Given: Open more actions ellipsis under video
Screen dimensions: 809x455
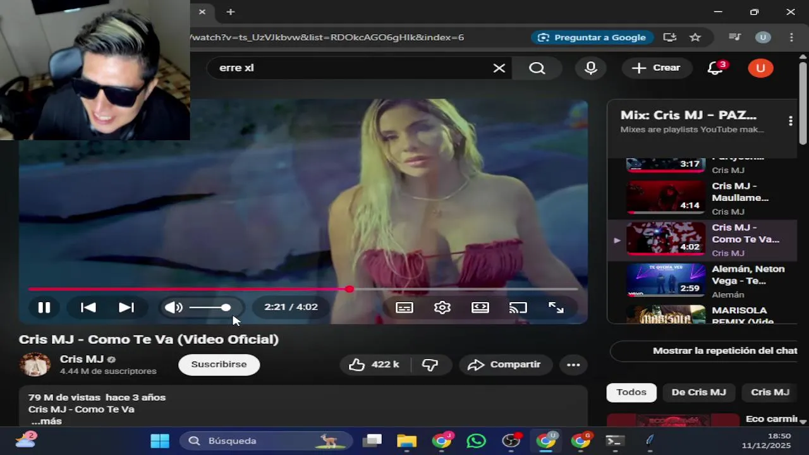Looking at the screenshot, I should 573,365.
